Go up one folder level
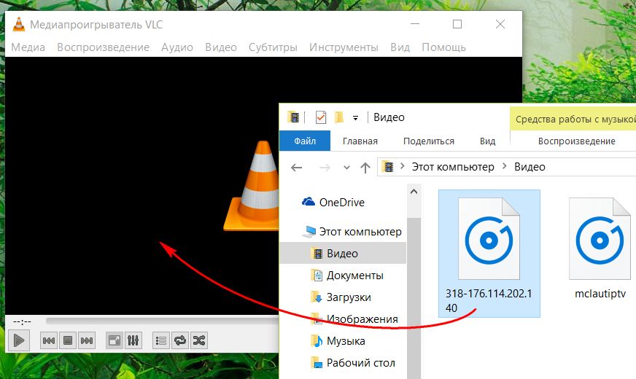The image size is (636, 379). [365, 168]
